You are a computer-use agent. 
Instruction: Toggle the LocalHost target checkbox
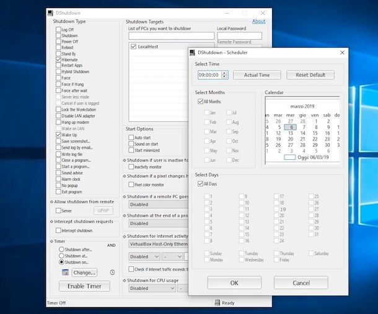134,46
